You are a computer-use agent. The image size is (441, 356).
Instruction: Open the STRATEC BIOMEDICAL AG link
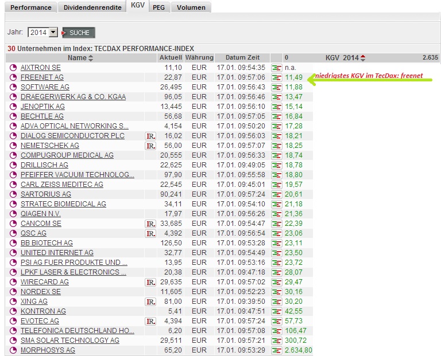coord(63,204)
